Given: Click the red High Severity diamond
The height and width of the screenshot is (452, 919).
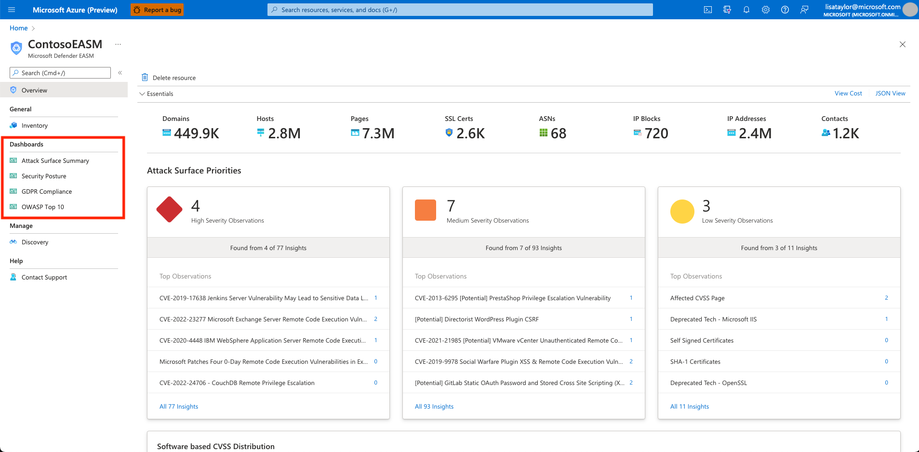Looking at the screenshot, I should 170,210.
